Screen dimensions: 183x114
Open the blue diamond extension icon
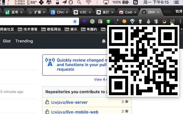click(132, 21)
